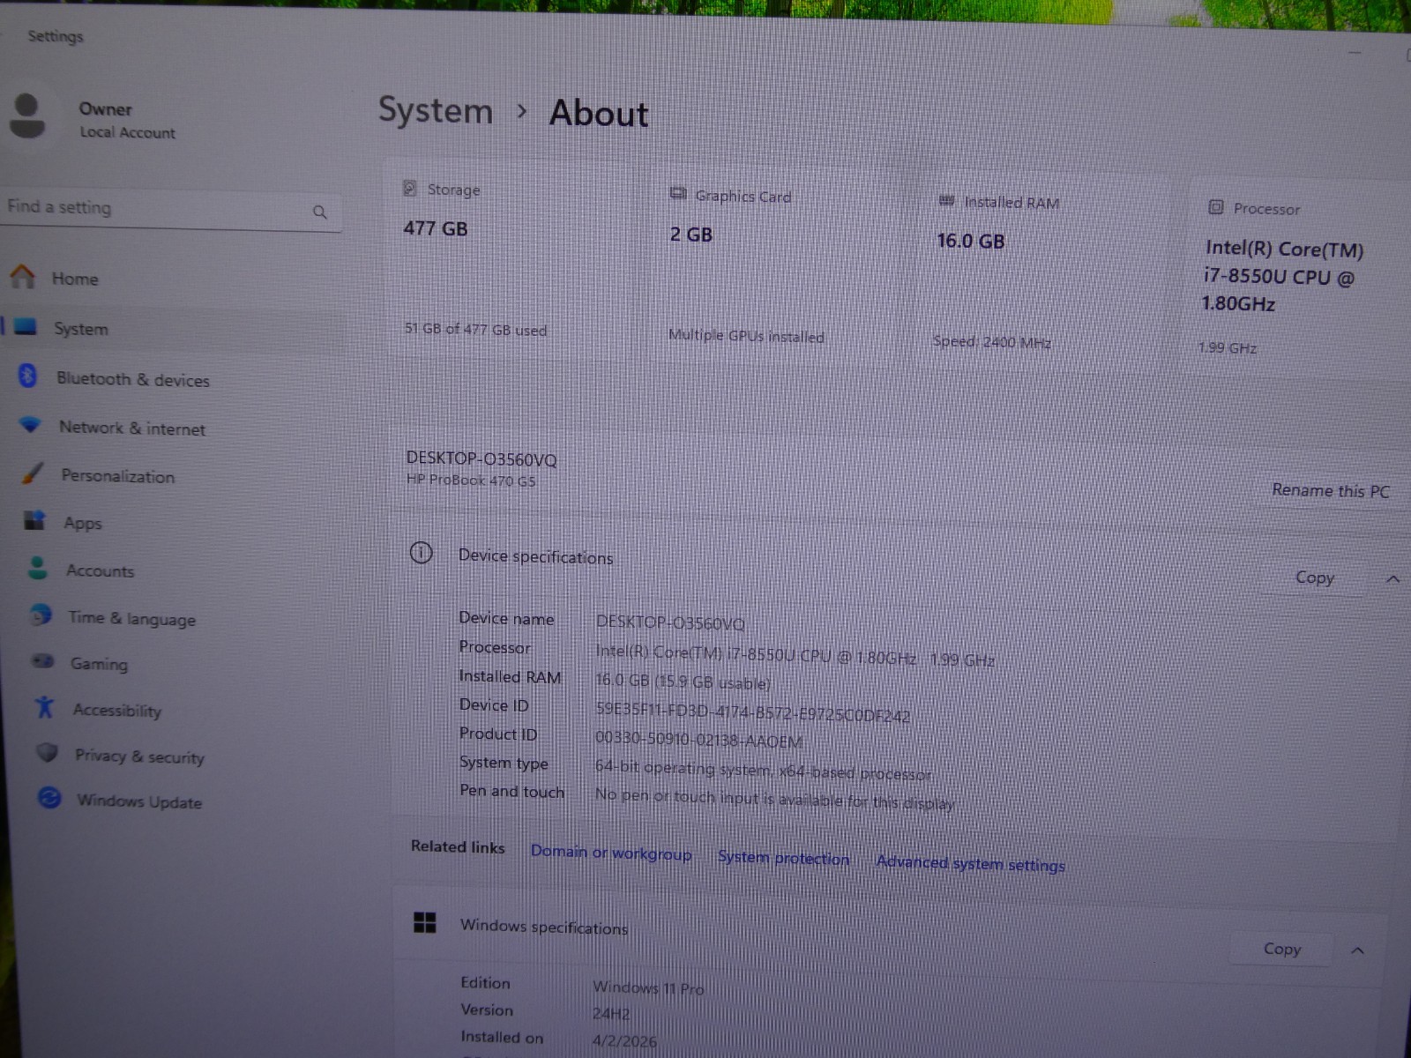Click the Find a setting search box
1411x1058 pixels.
click(x=170, y=210)
